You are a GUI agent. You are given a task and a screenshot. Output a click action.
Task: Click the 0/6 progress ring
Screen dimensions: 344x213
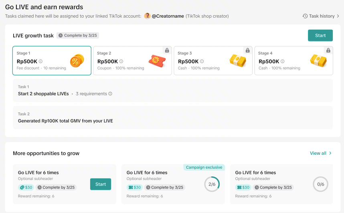pyautogui.click(x=320, y=184)
